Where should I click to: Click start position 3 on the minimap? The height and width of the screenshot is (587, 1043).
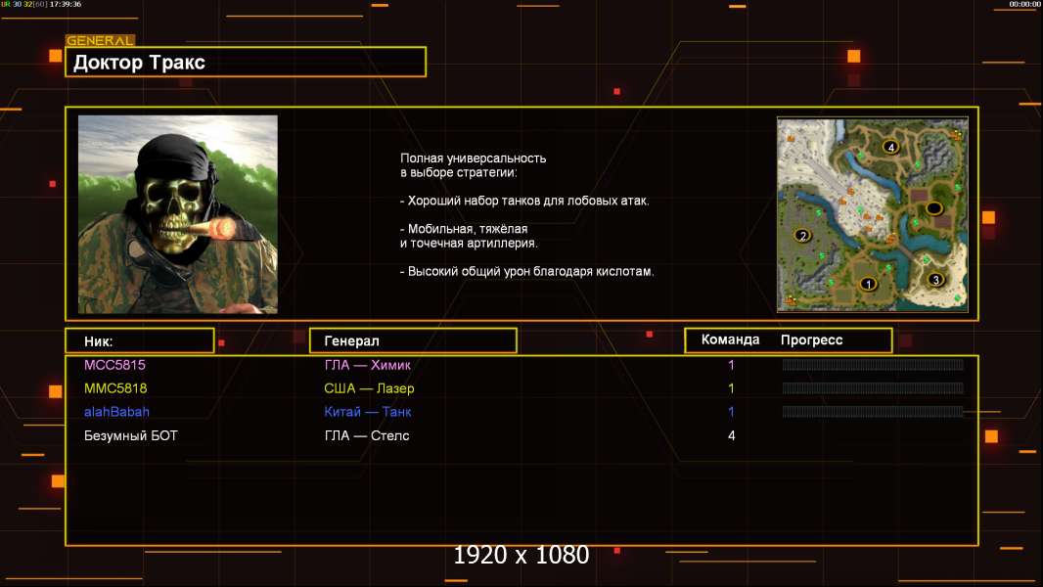pos(935,279)
